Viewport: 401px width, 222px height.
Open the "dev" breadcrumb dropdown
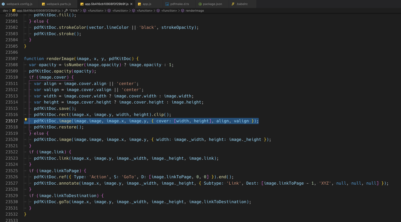pyautogui.click(x=5, y=11)
